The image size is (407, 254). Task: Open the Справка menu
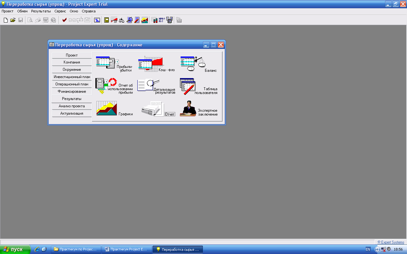coord(89,11)
